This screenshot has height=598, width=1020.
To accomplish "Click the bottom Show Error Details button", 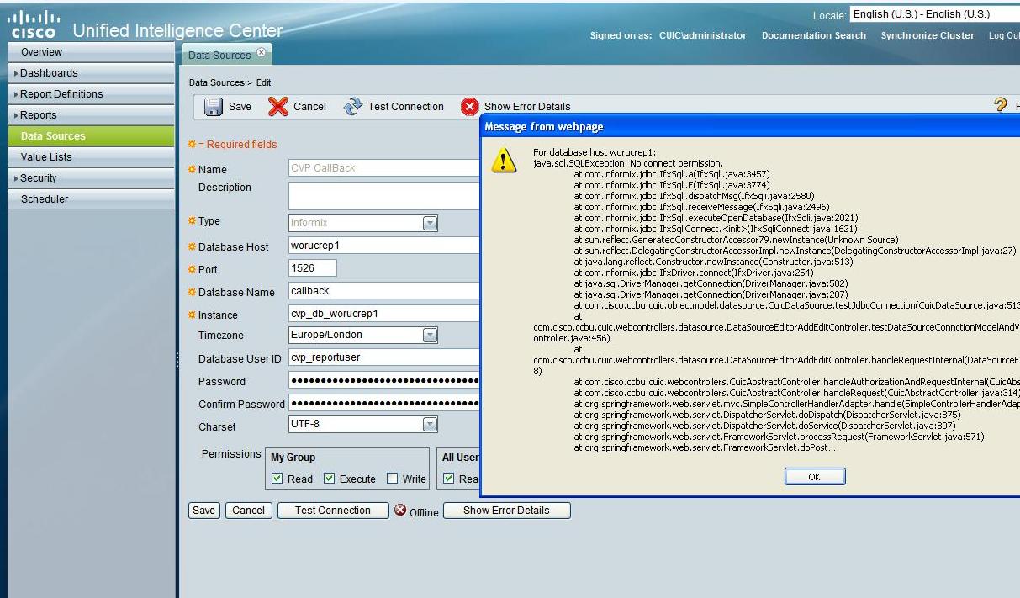I will pyautogui.click(x=506, y=511).
